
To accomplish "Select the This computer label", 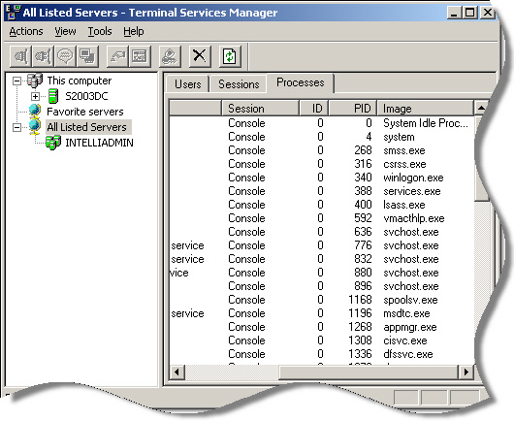I will coord(80,81).
